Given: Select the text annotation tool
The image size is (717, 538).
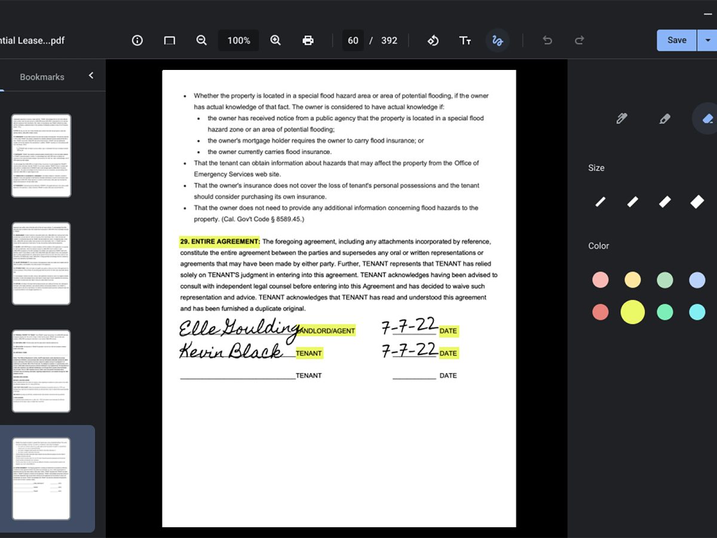Looking at the screenshot, I should pyautogui.click(x=465, y=41).
